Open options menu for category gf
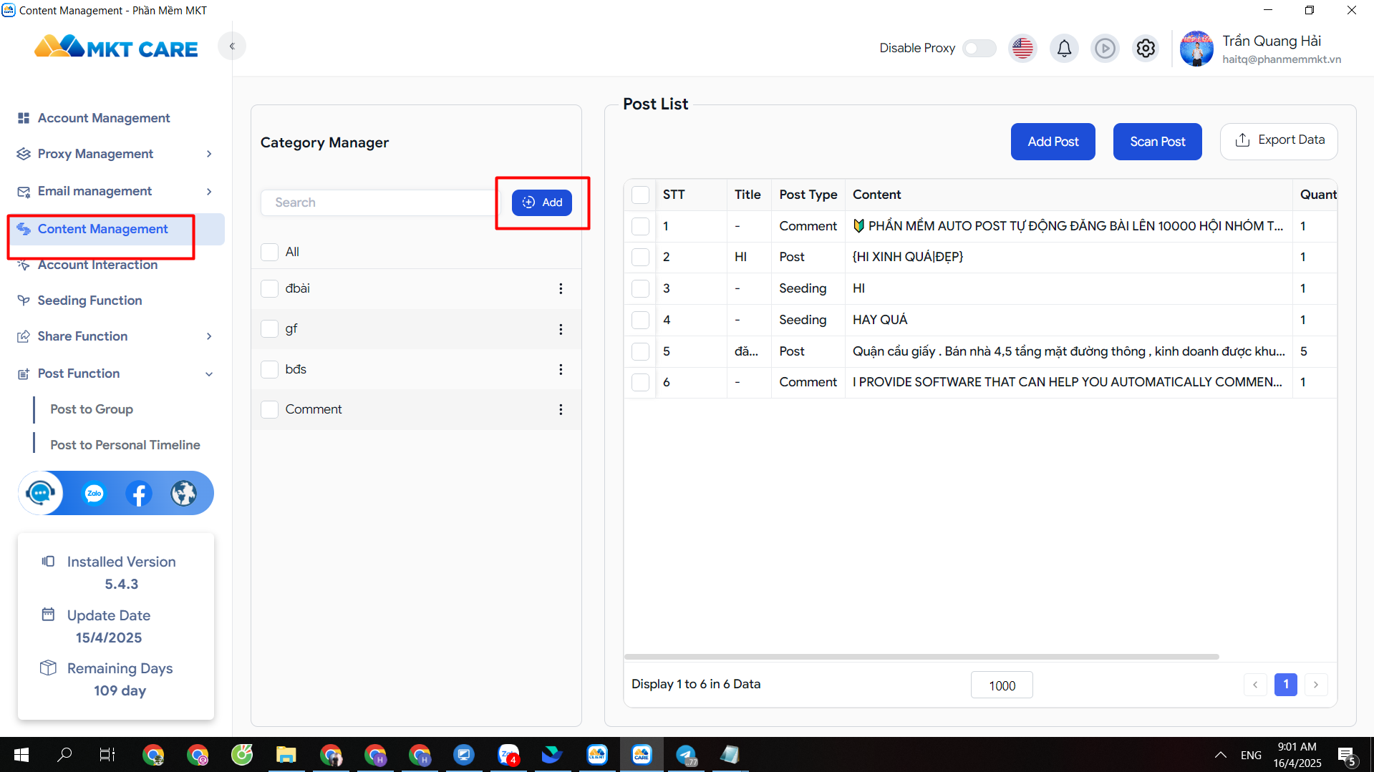The width and height of the screenshot is (1374, 772). (x=561, y=329)
